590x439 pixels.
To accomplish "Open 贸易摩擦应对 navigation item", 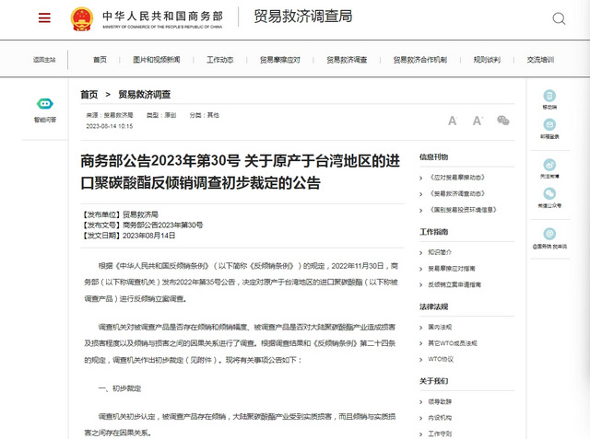I will point(280,60).
